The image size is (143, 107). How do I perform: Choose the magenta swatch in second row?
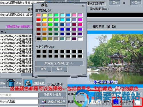click(80, 20)
